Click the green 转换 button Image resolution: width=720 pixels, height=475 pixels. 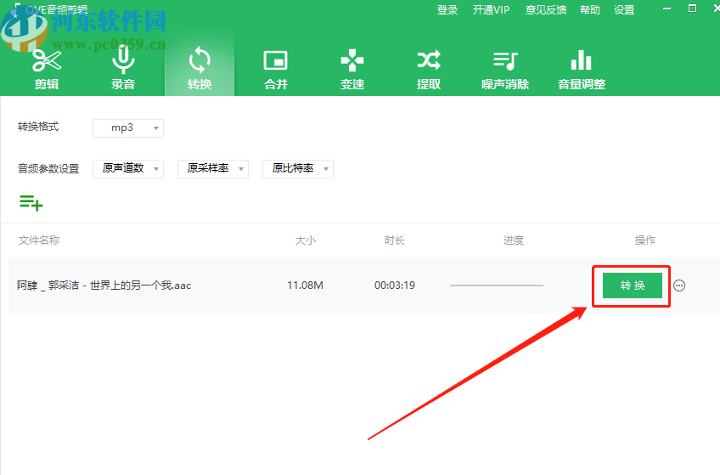pyautogui.click(x=633, y=286)
